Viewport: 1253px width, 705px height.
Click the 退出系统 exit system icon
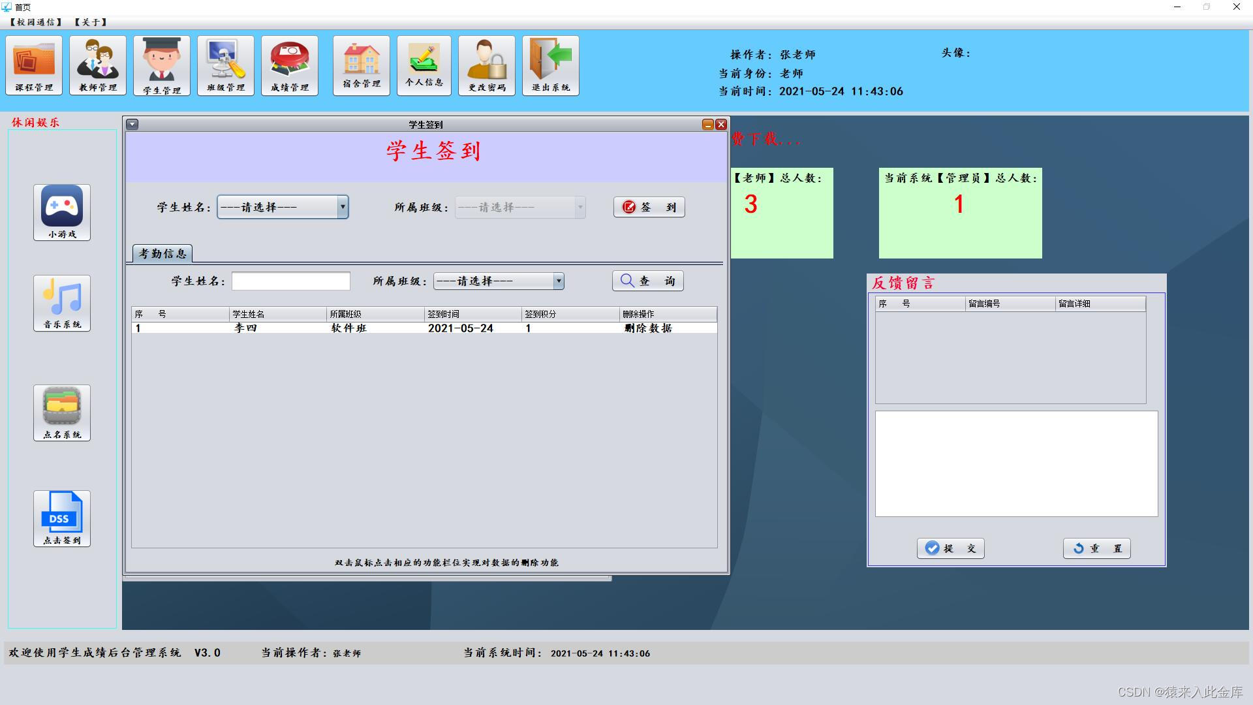pyautogui.click(x=551, y=65)
